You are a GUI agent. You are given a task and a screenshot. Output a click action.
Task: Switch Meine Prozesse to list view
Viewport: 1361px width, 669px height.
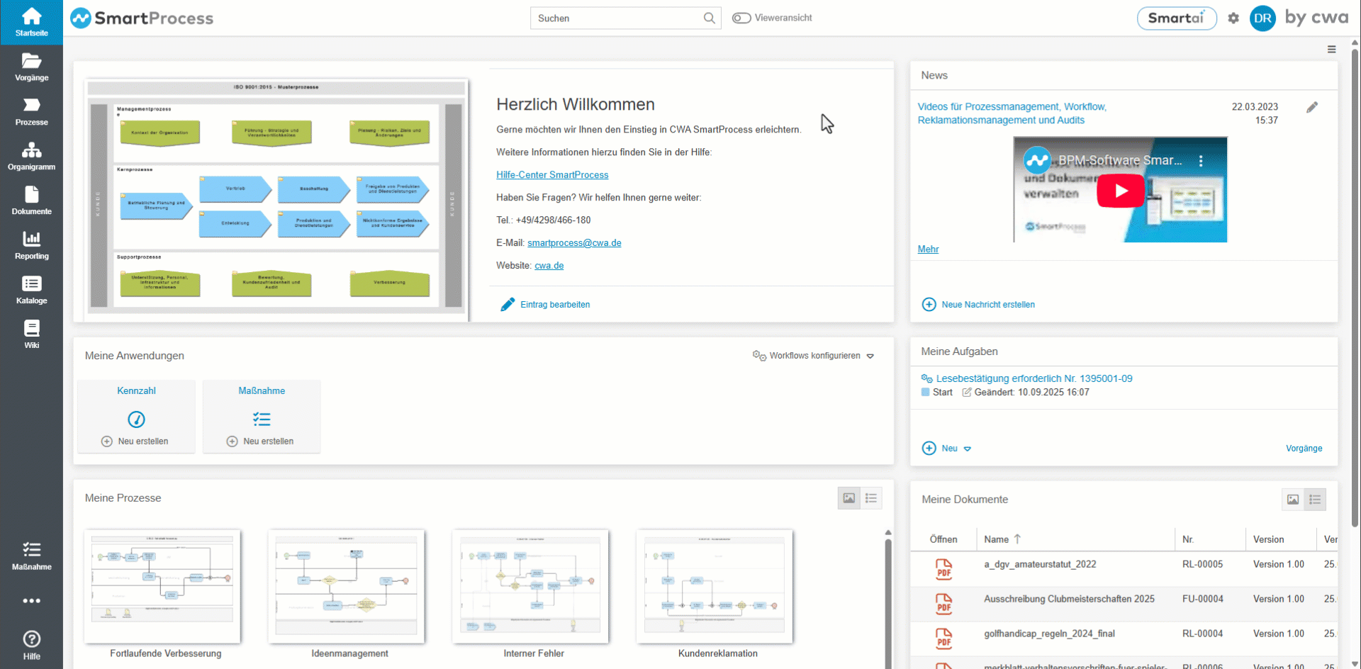coord(871,498)
